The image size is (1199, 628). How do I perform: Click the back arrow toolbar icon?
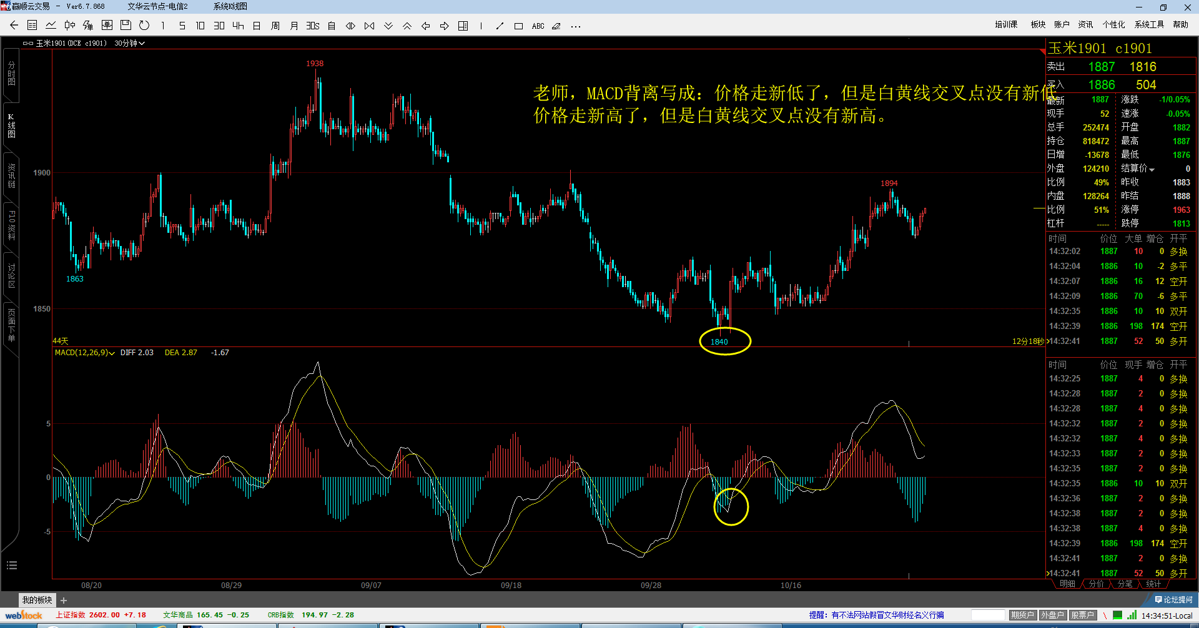(x=14, y=26)
